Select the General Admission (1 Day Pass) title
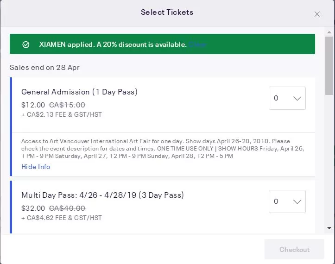Image resolution: width=335 pixels, height=264 pixels. (79, 92)
